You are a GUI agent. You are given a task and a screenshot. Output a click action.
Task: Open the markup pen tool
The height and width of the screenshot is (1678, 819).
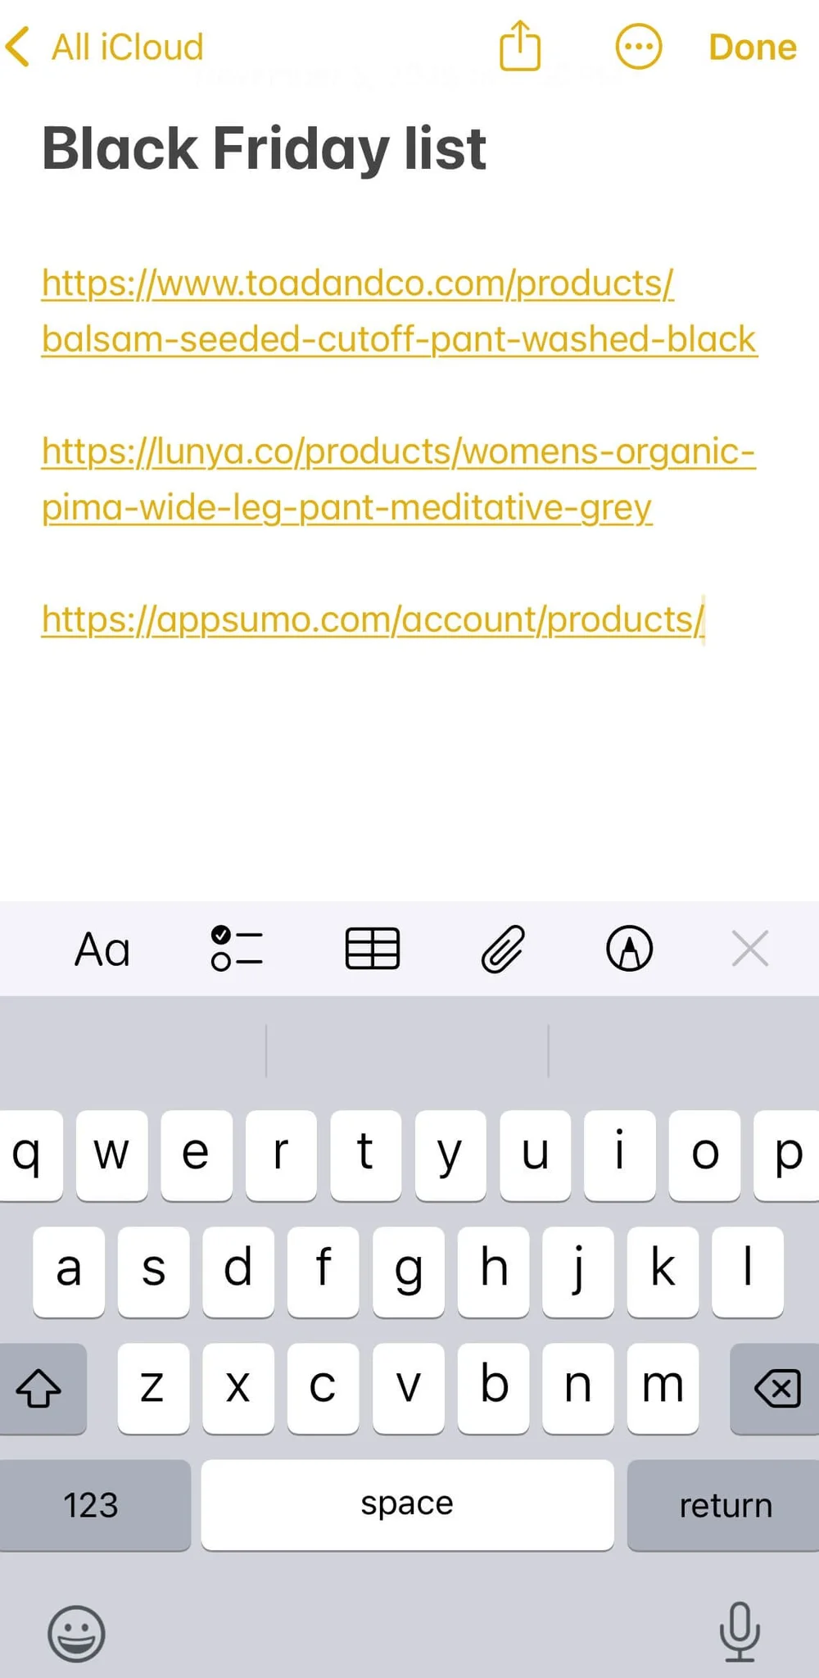629,949
